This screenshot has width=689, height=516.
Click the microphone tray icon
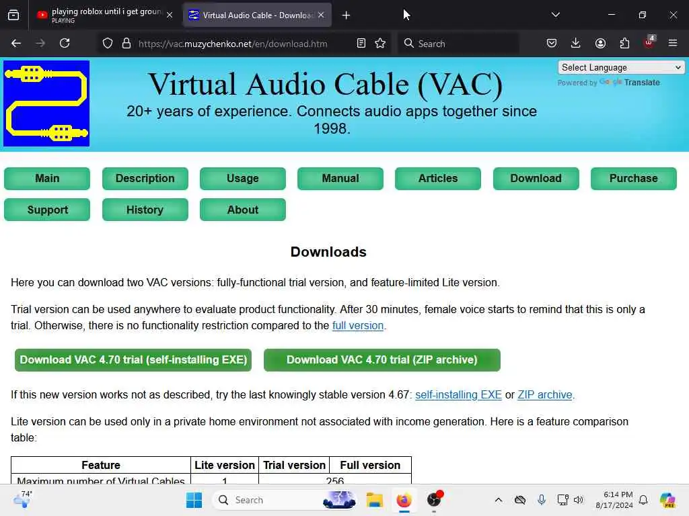coord(542,500)
